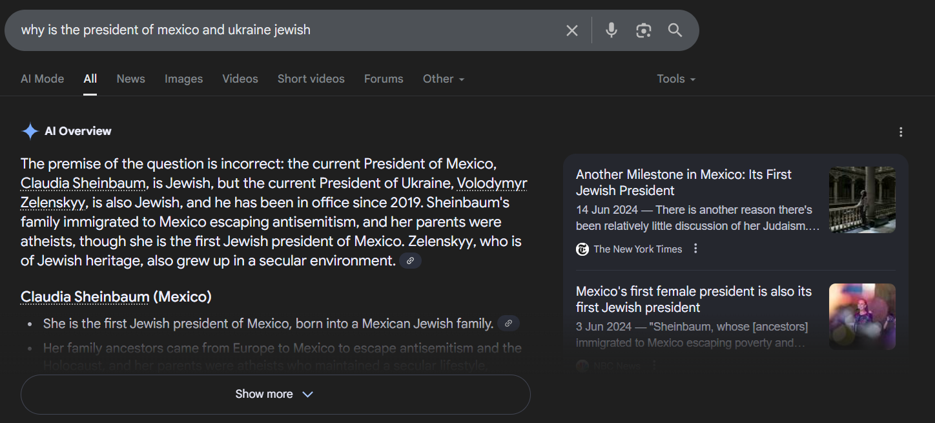Image resolution: width=935 pixels, height=423 pixels.
Task: Click The New York Times source logo
Action: point(582,249)
